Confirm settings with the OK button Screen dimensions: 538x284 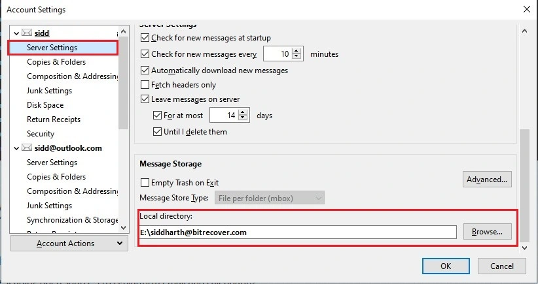tap(445, 266)
